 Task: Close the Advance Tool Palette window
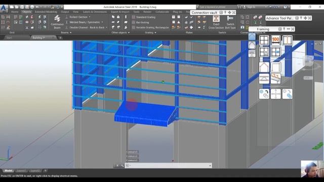click(309, 18)
